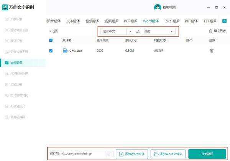Click 清空列表 to clear the file list
The height and width of the screenshot is (161, 230).
(217, 31)
